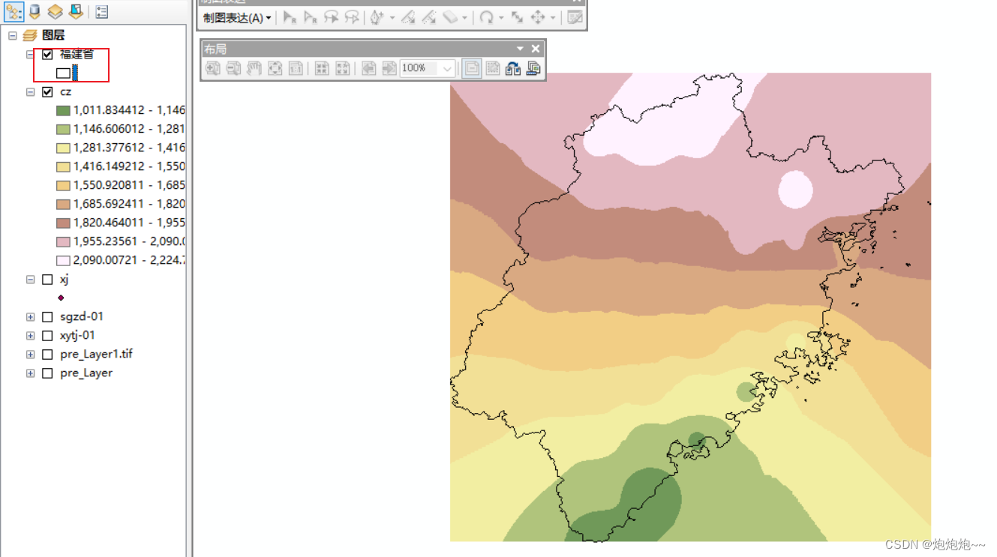Viewport: 997px width, 557px height.
Task: Select the layout Pan hand tool
Action: pos(254,68)
